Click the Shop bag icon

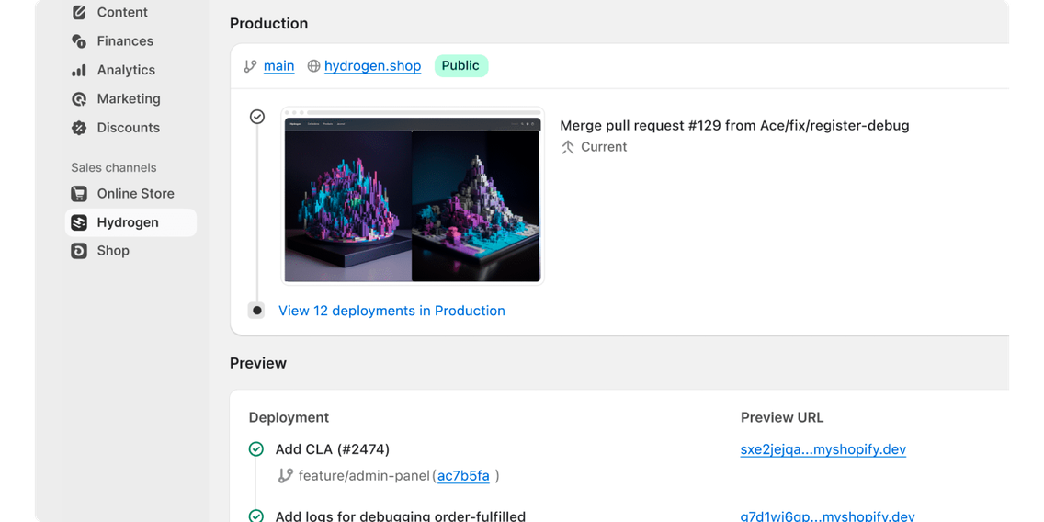pos(79,251)
